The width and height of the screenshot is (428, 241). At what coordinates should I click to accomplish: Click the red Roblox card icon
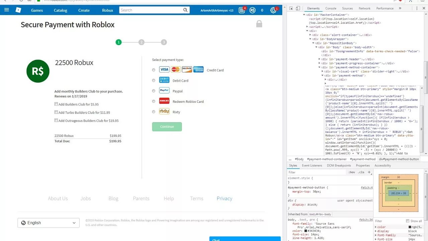[x=164, y=101]
